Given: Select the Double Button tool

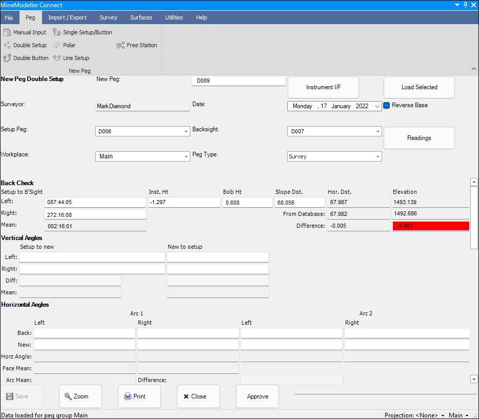Looking at the screenshot, I should click(x=26, y=58).
